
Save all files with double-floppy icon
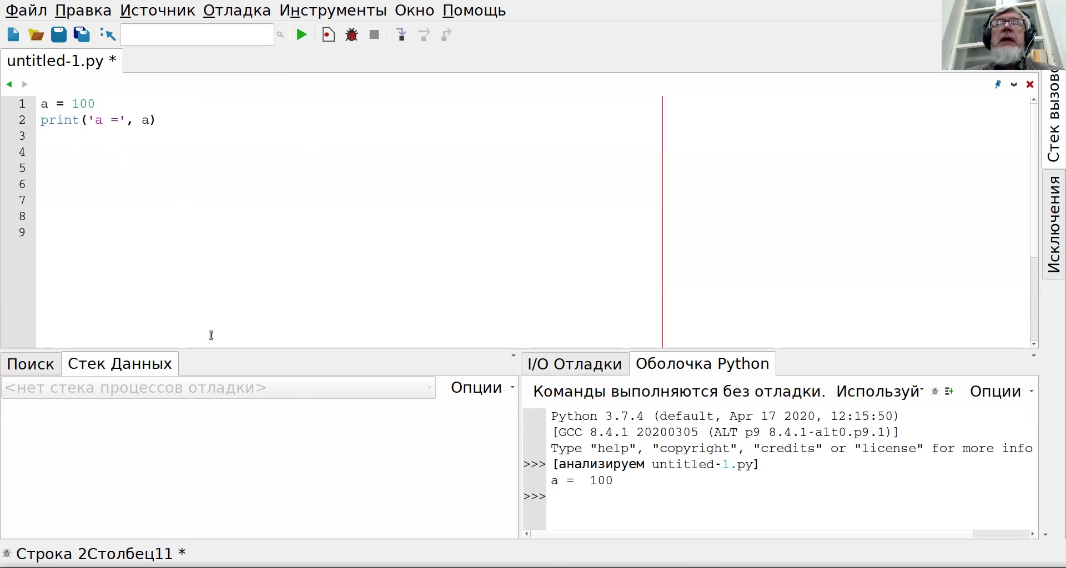click(x=82, y=35)
